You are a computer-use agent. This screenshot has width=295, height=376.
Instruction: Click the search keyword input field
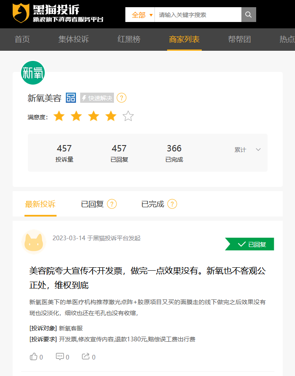[198, 15]
